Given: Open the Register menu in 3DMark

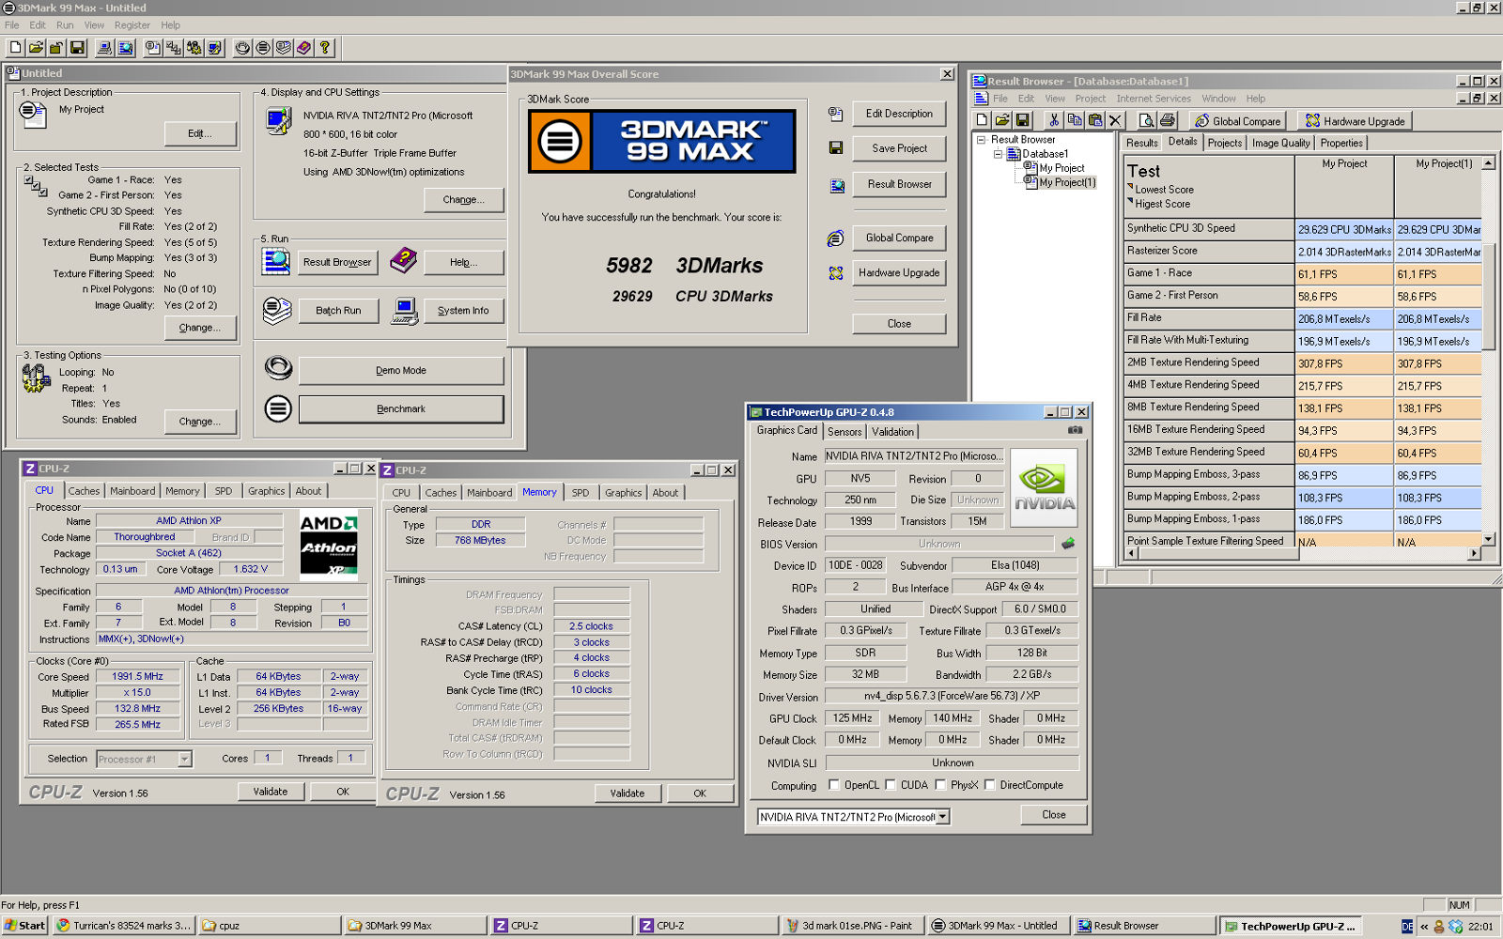Looking at the screenshot, I should point(132,25).
